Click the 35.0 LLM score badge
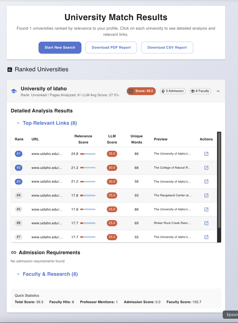 click(x=112, y=154)
